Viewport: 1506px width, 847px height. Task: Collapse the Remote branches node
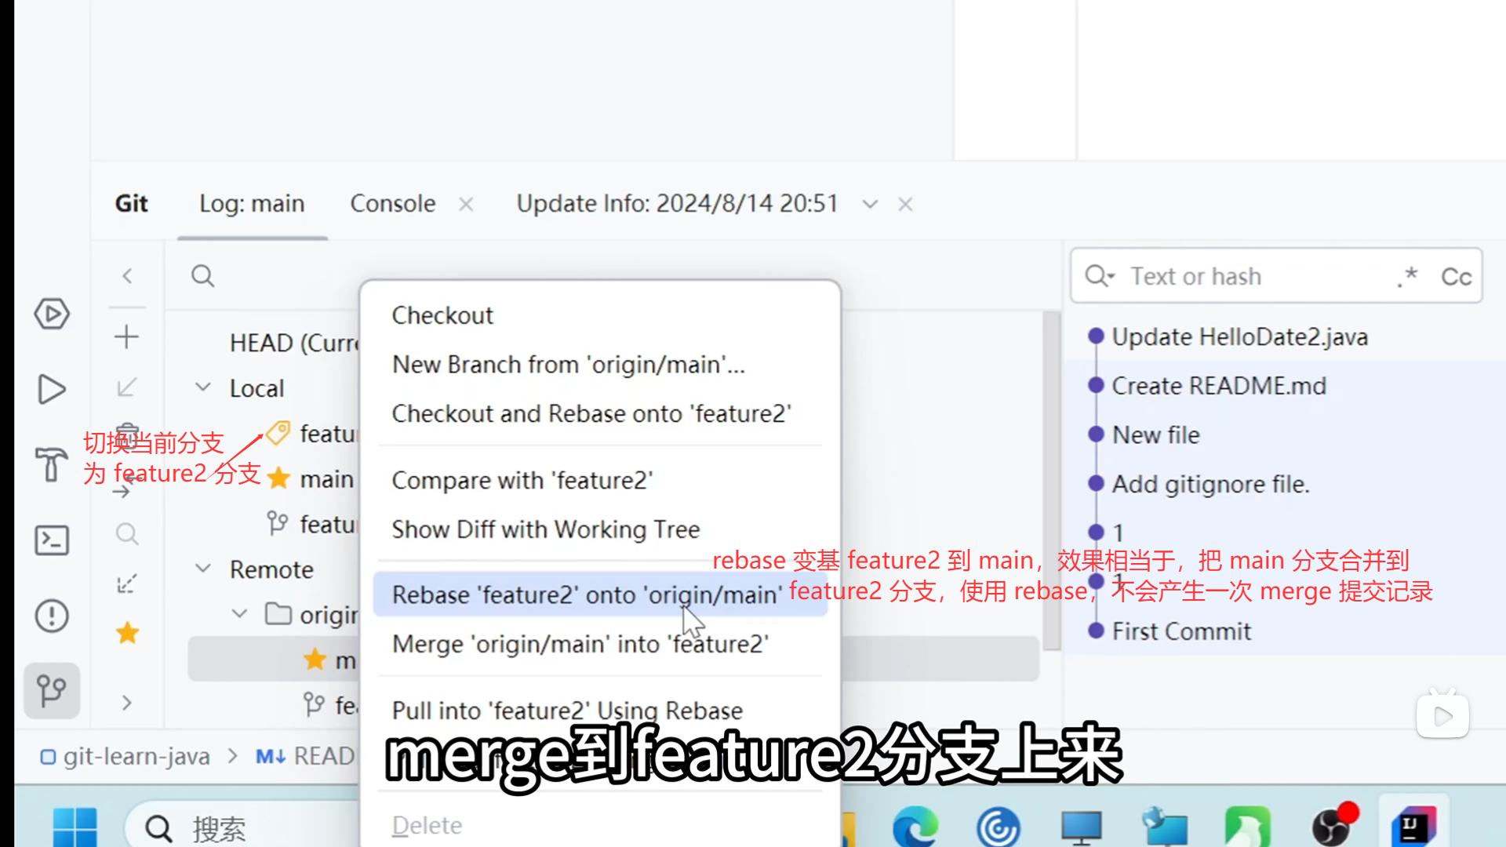coord(203,569)
